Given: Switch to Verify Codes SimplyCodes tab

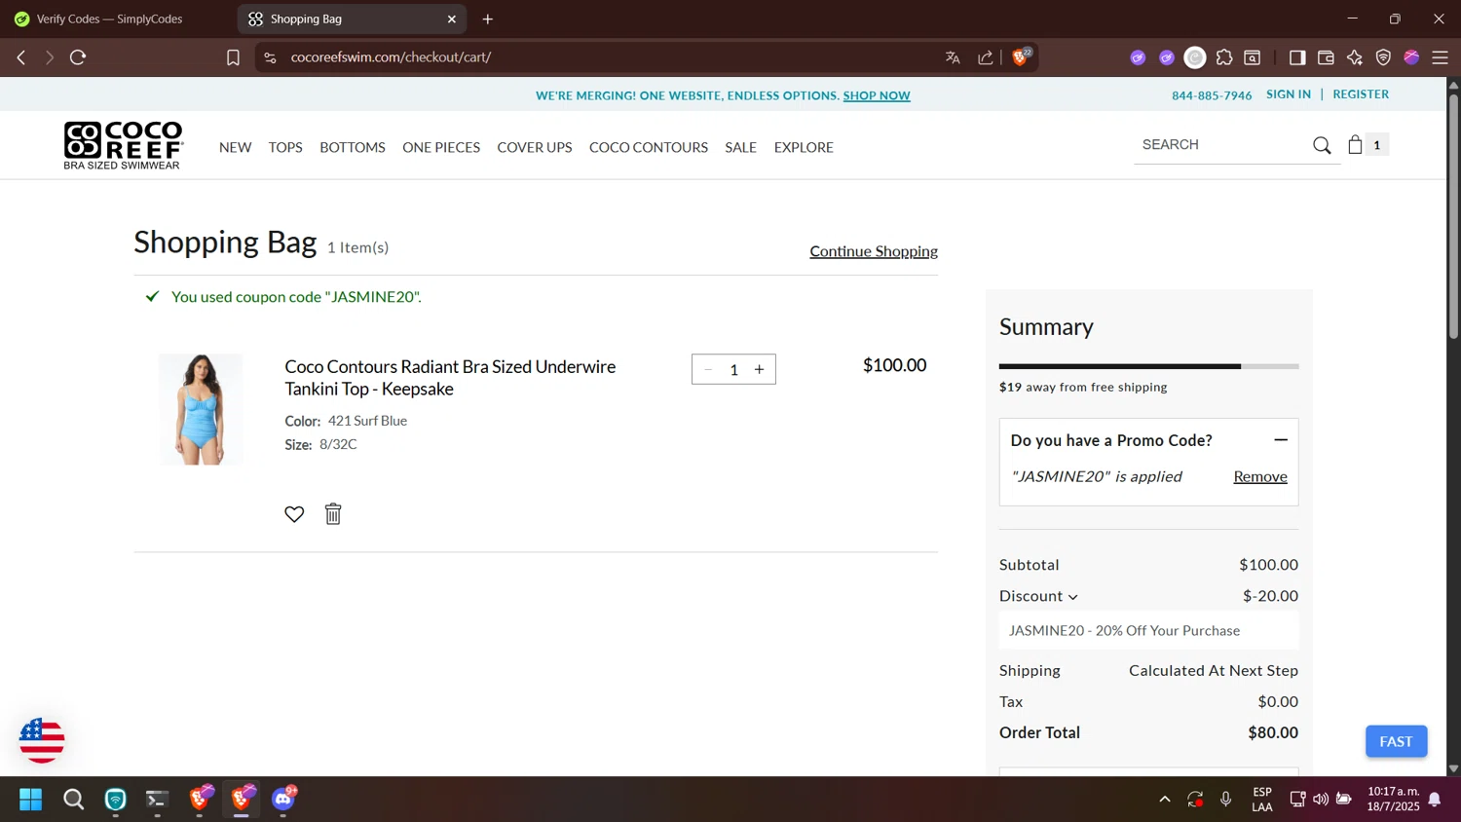Looking at the screenshot, I should tap(109, 19).
